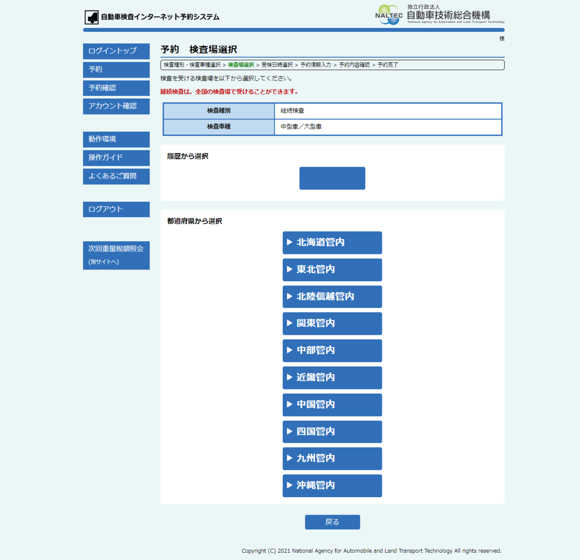The height and width of the screenshot is (560, 580).
Task: Expand 沖縄管内 region
Action: [x=332, y=486]
